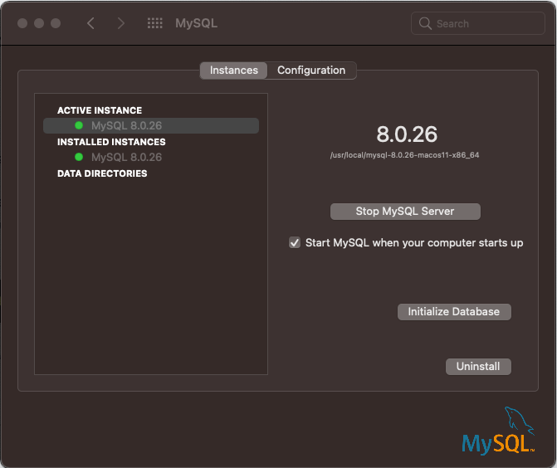Open the show-all preferences grid icon
Viewport: 557px width, 468px height.
click(x=155, y=23)
